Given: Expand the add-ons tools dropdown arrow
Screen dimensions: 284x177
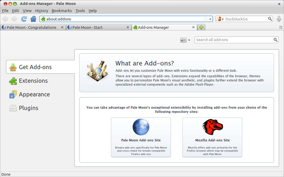Looking at the screenshot, I should (x=189, y=40).
